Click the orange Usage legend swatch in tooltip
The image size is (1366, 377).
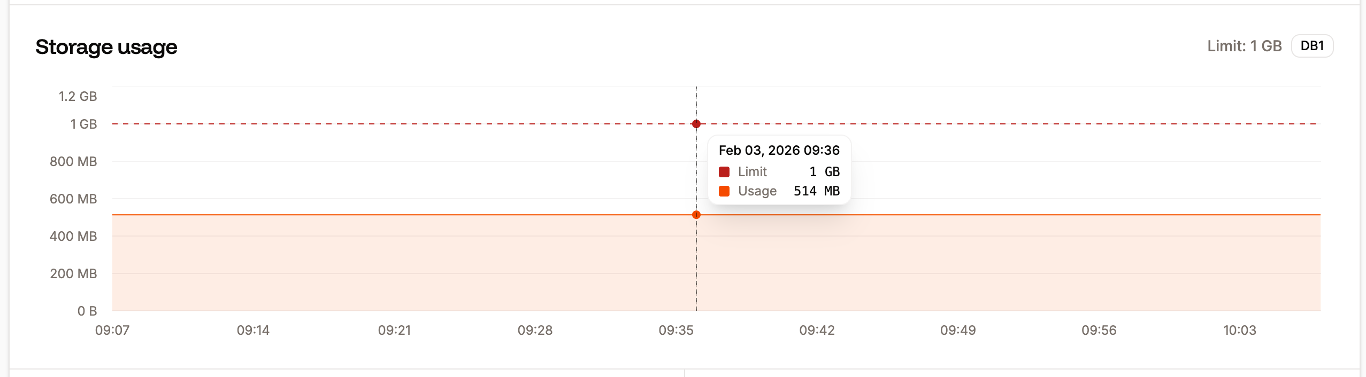pos(725,191)
